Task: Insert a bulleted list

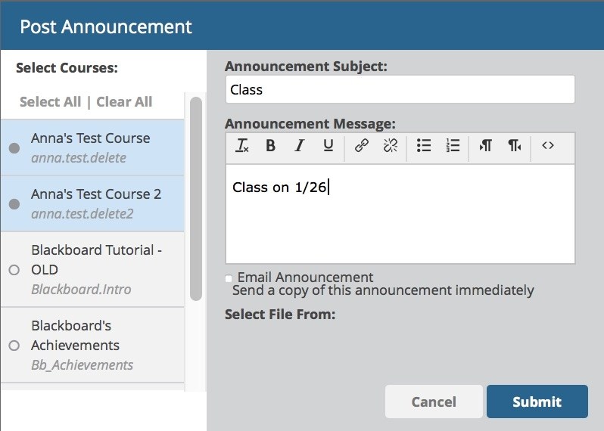Action: click(x=424, y=147)
